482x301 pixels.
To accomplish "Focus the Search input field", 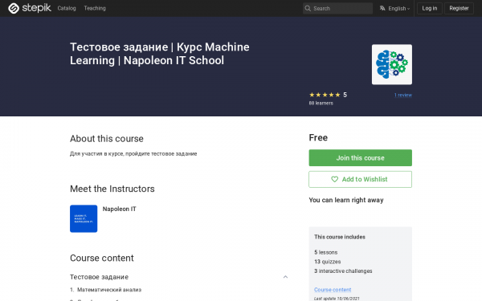I will (337, 8).
